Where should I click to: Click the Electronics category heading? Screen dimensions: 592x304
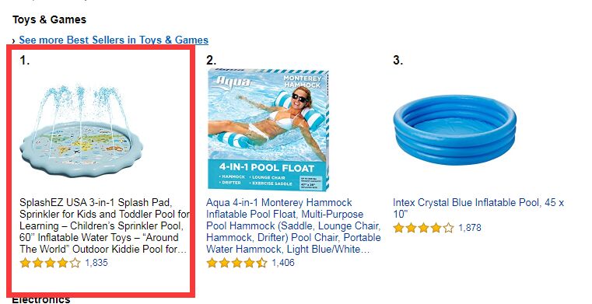(41, 300)
